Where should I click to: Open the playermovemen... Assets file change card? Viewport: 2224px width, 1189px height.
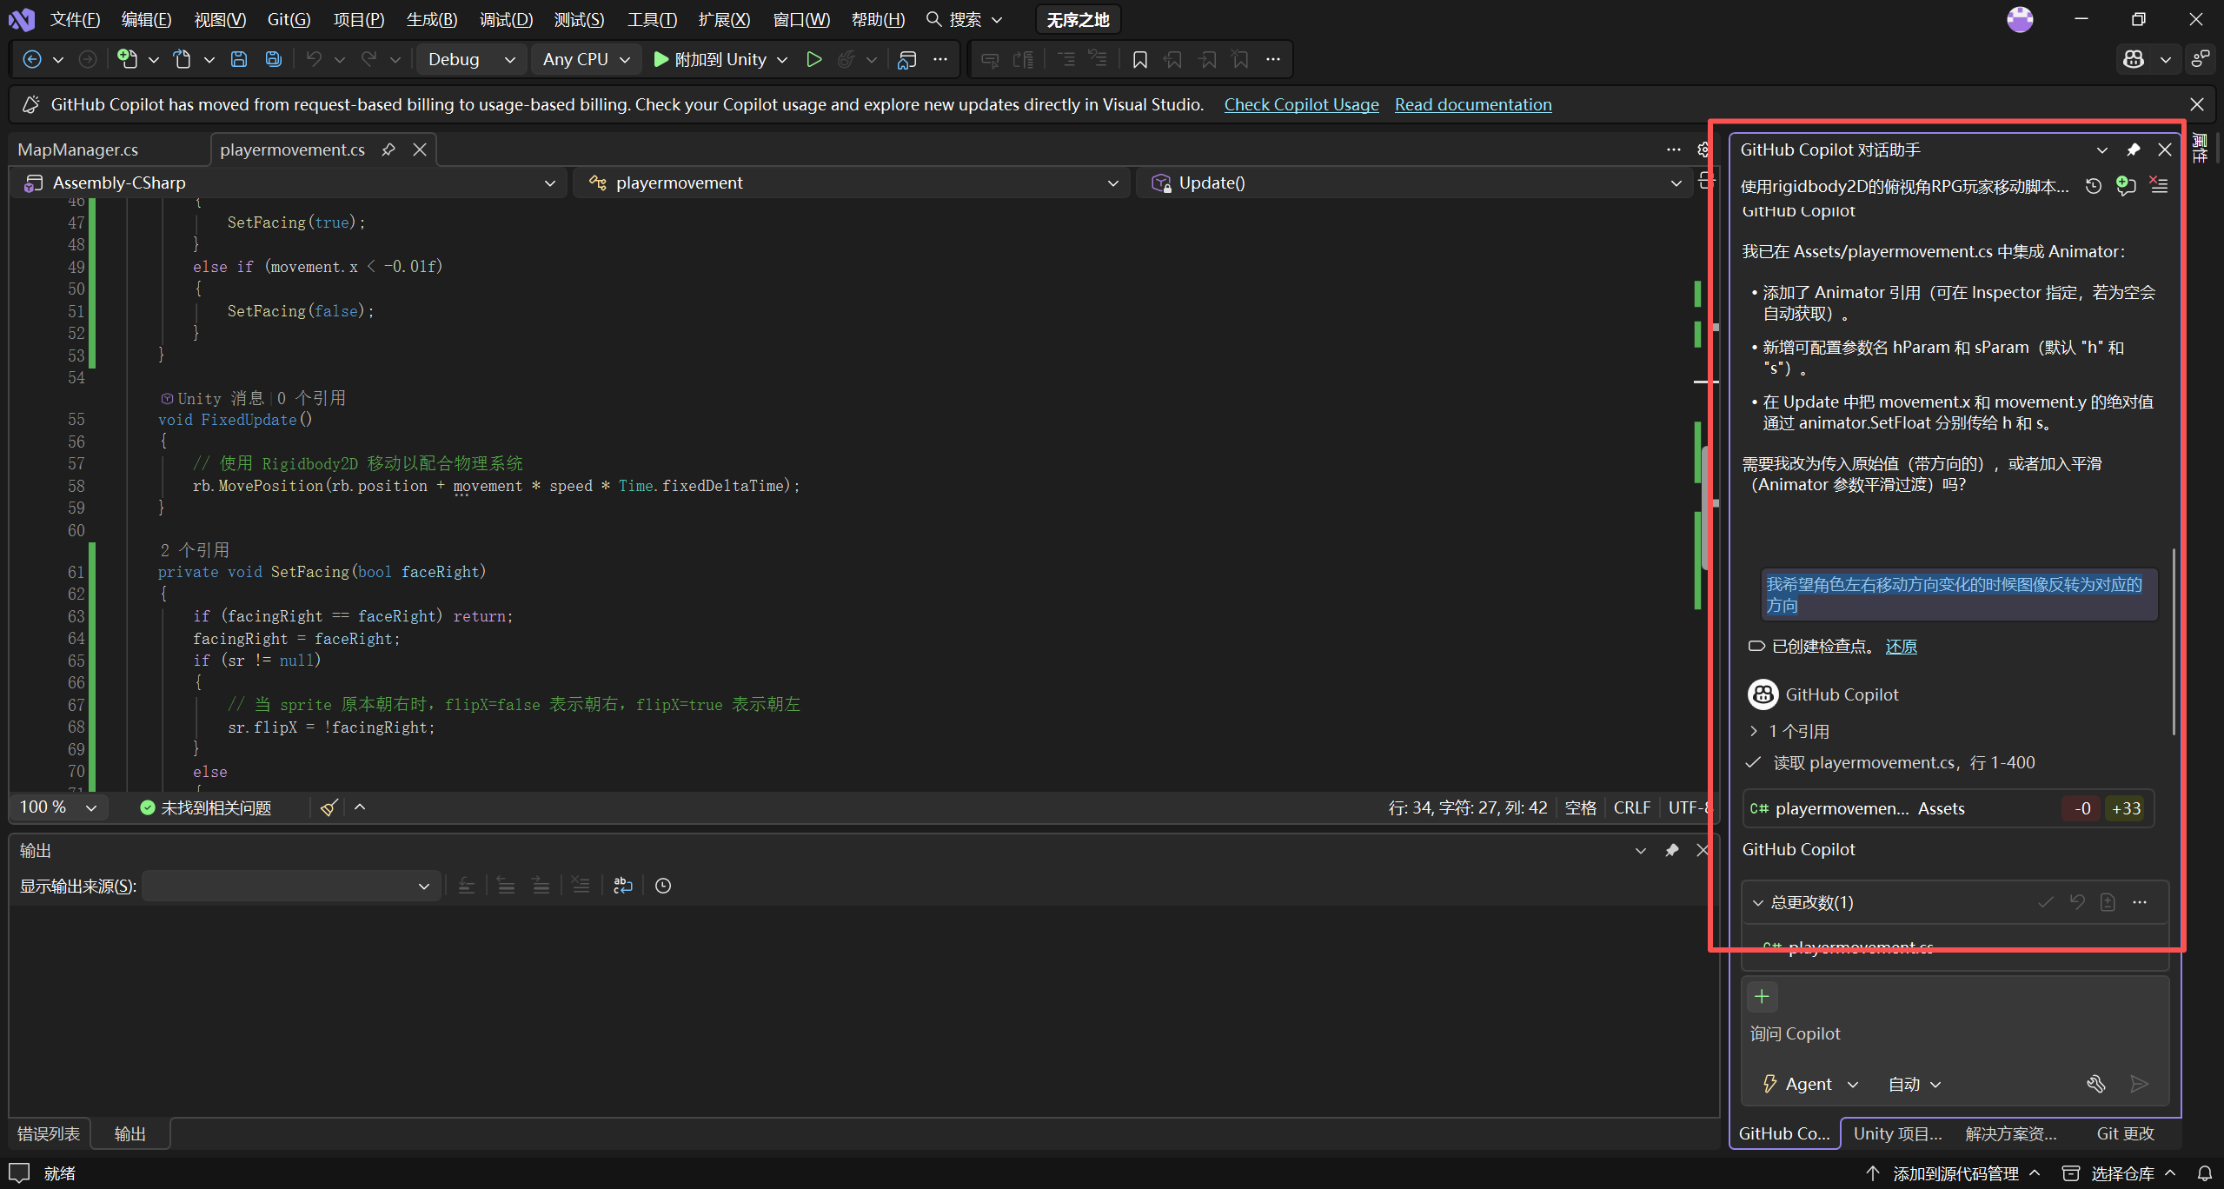point(1948,808)
